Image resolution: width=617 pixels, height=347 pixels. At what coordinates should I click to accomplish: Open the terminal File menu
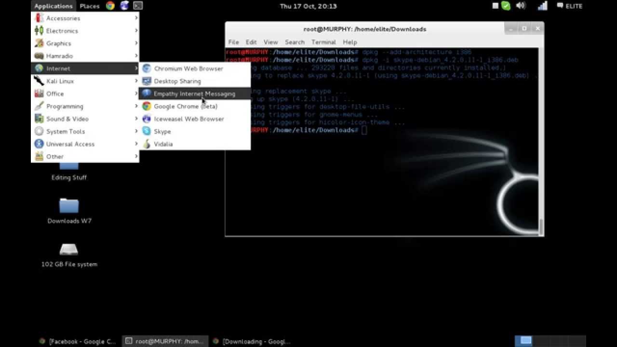pos(233,42)
